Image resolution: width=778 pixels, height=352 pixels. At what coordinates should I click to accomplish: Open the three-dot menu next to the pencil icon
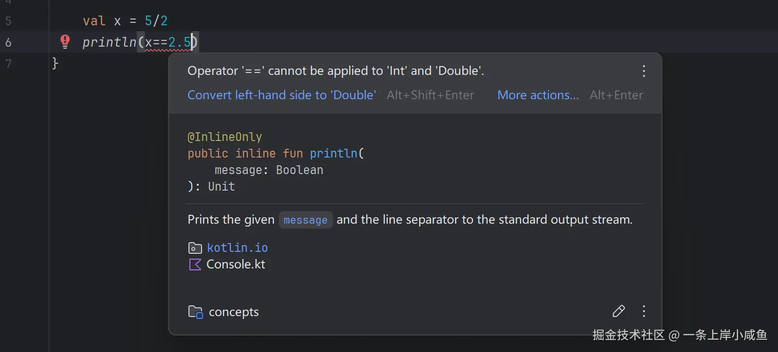pyautogui.click(x=643, y=311)
